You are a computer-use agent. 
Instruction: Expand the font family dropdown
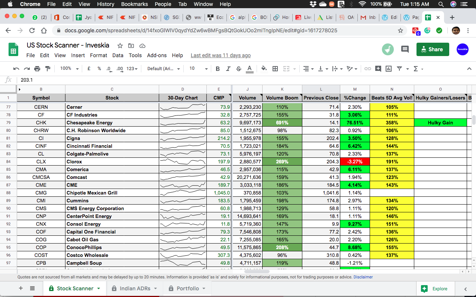click(164, 69)
